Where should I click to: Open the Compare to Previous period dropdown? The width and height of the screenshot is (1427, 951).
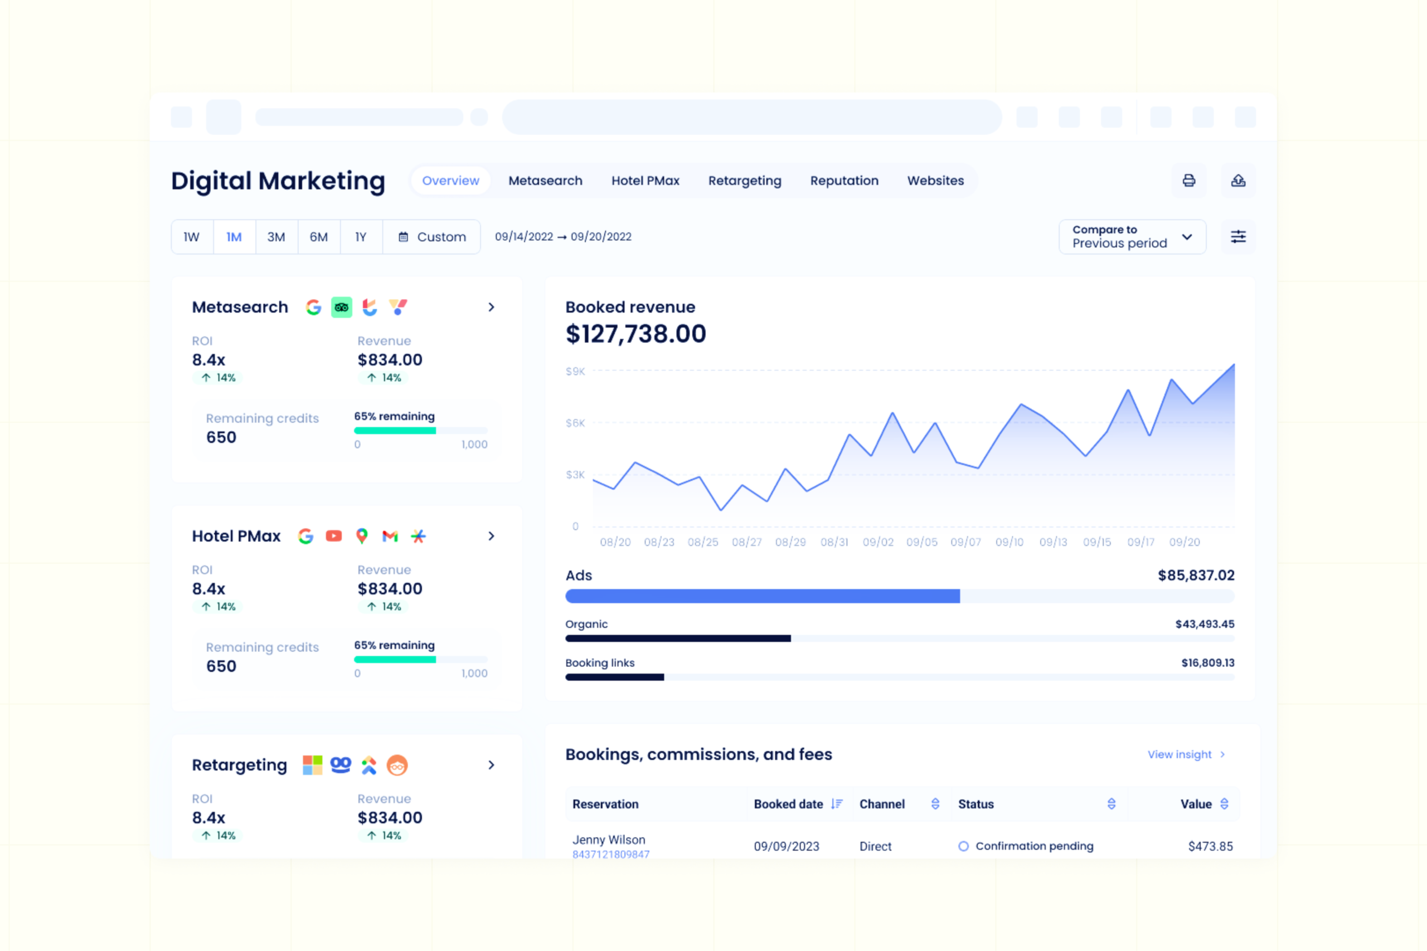pyautogui.click(x=1132, y=237)
